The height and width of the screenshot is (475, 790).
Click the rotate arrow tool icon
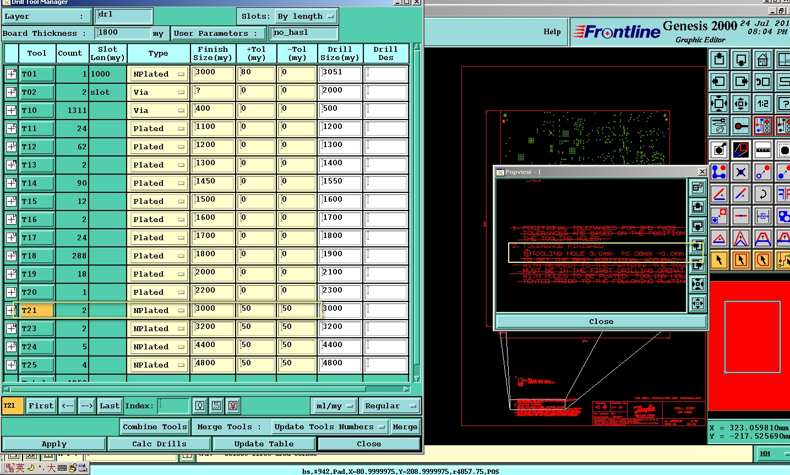point(762,194)
